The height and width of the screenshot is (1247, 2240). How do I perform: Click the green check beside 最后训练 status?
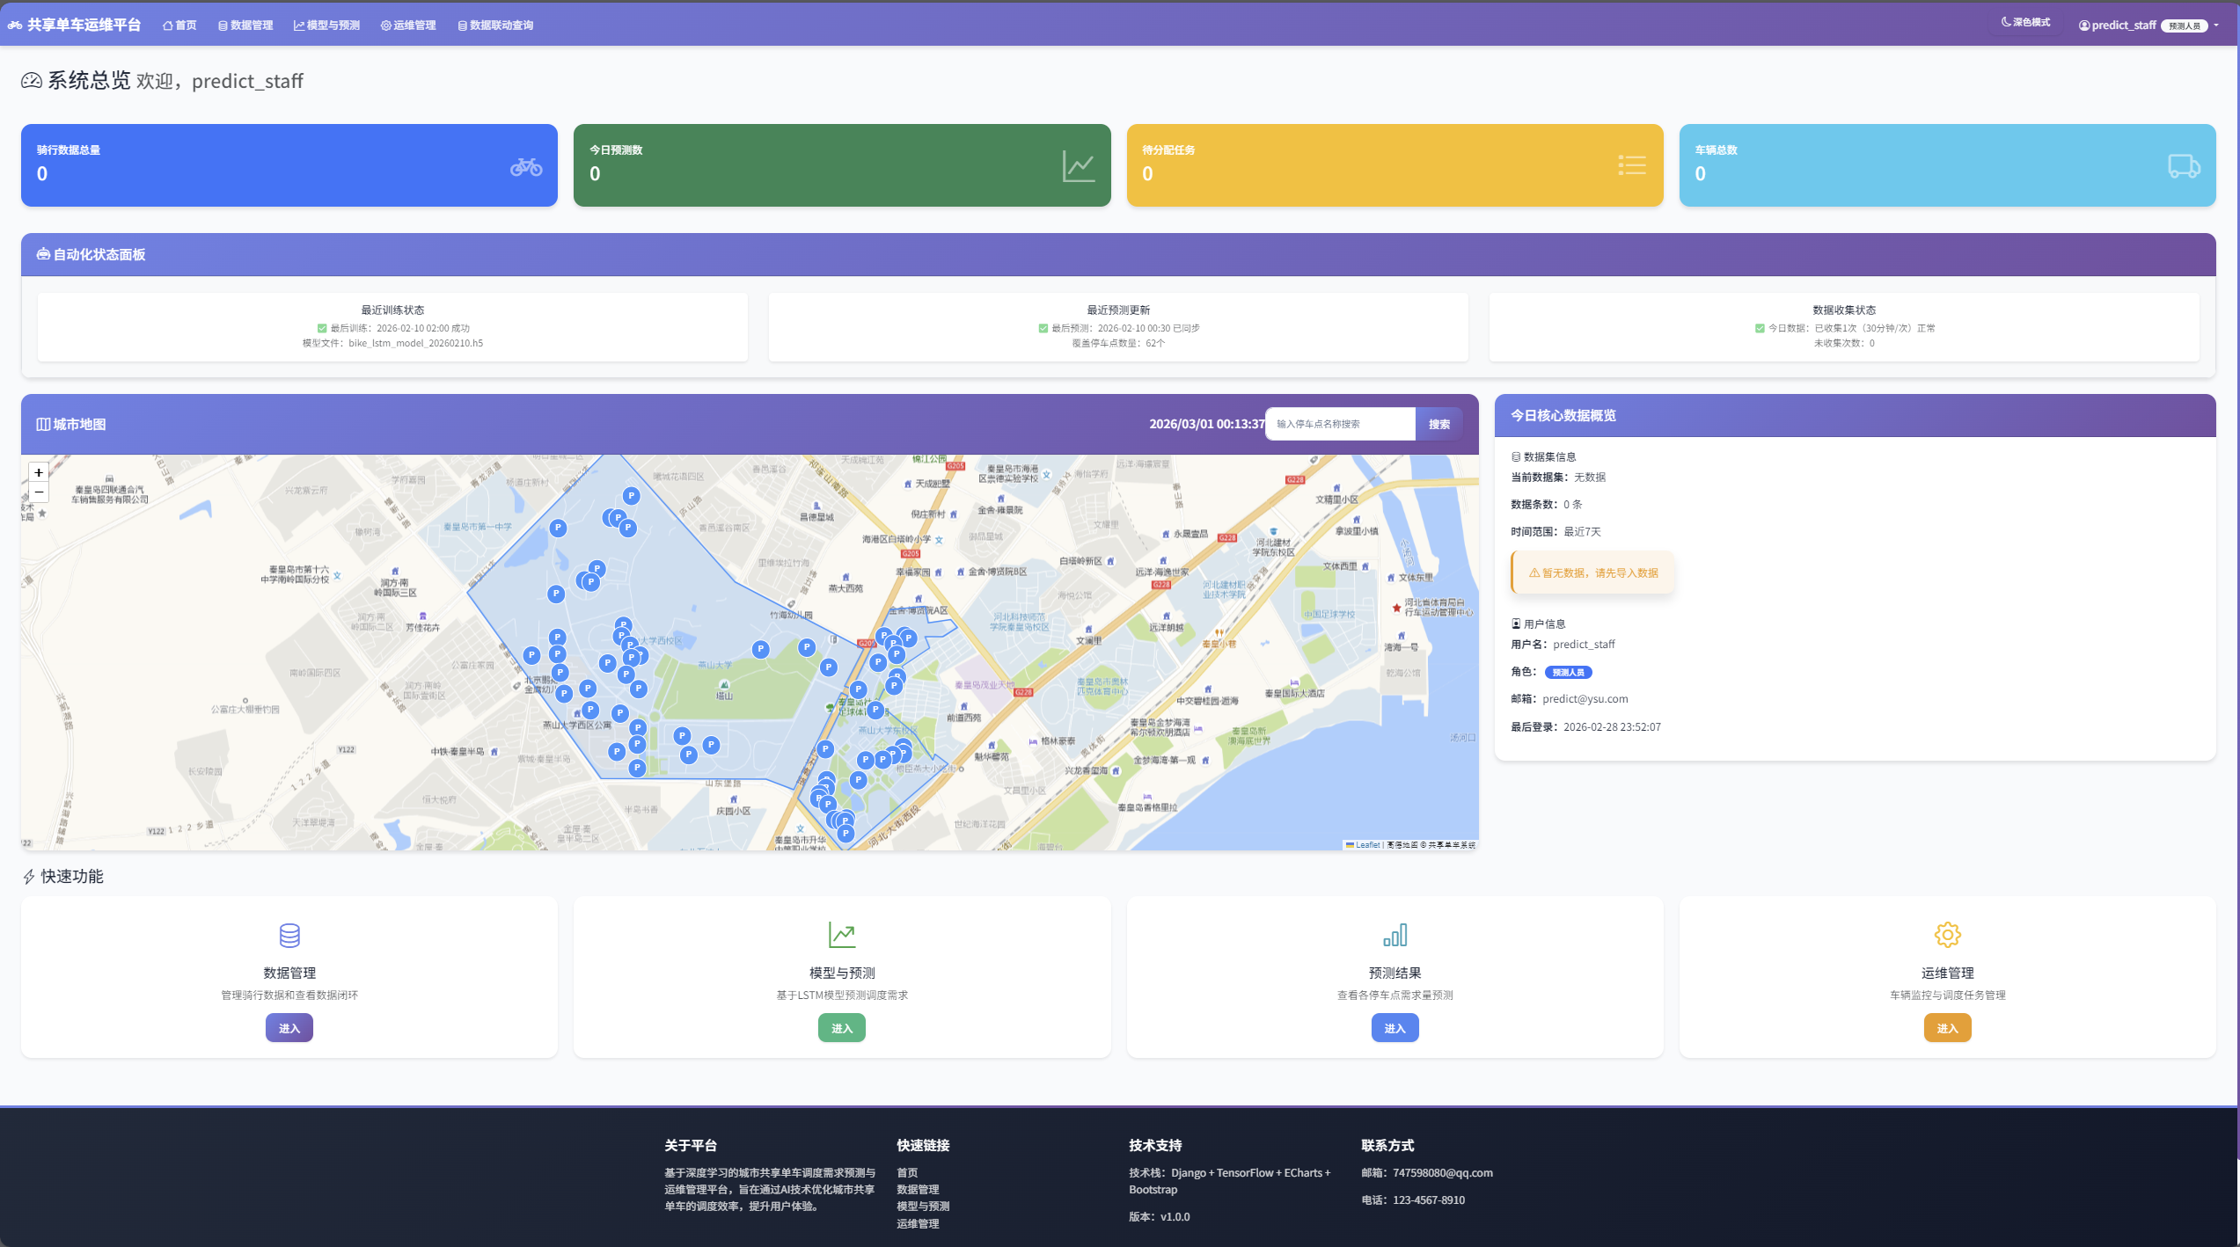tap(322, 329)
